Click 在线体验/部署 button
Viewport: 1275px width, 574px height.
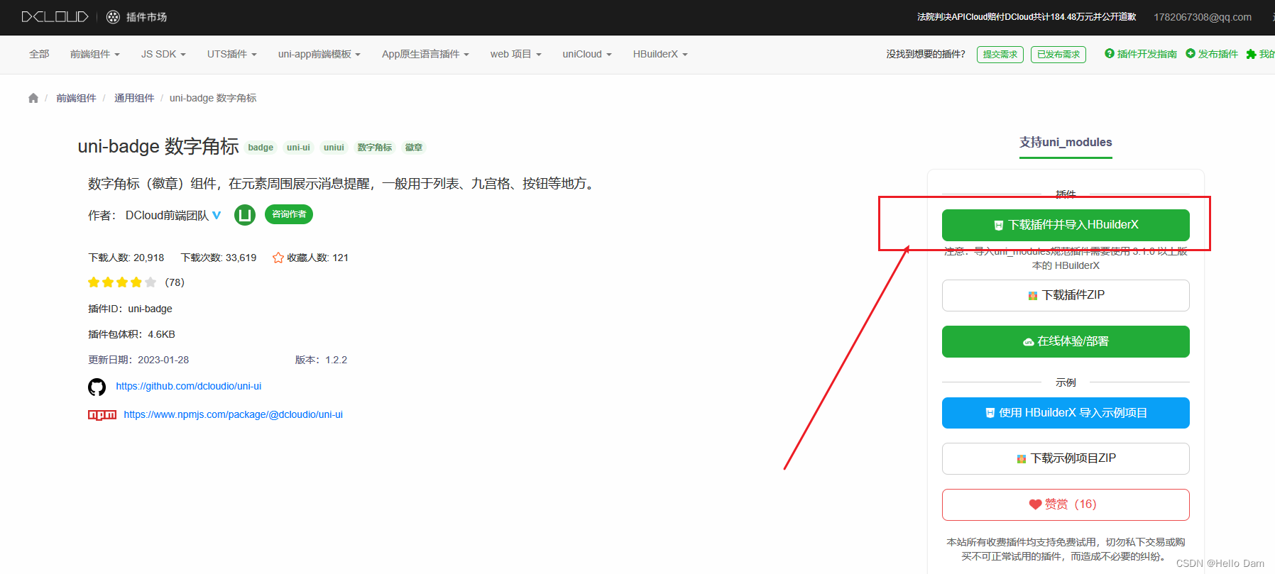(x=1066, y=341)
